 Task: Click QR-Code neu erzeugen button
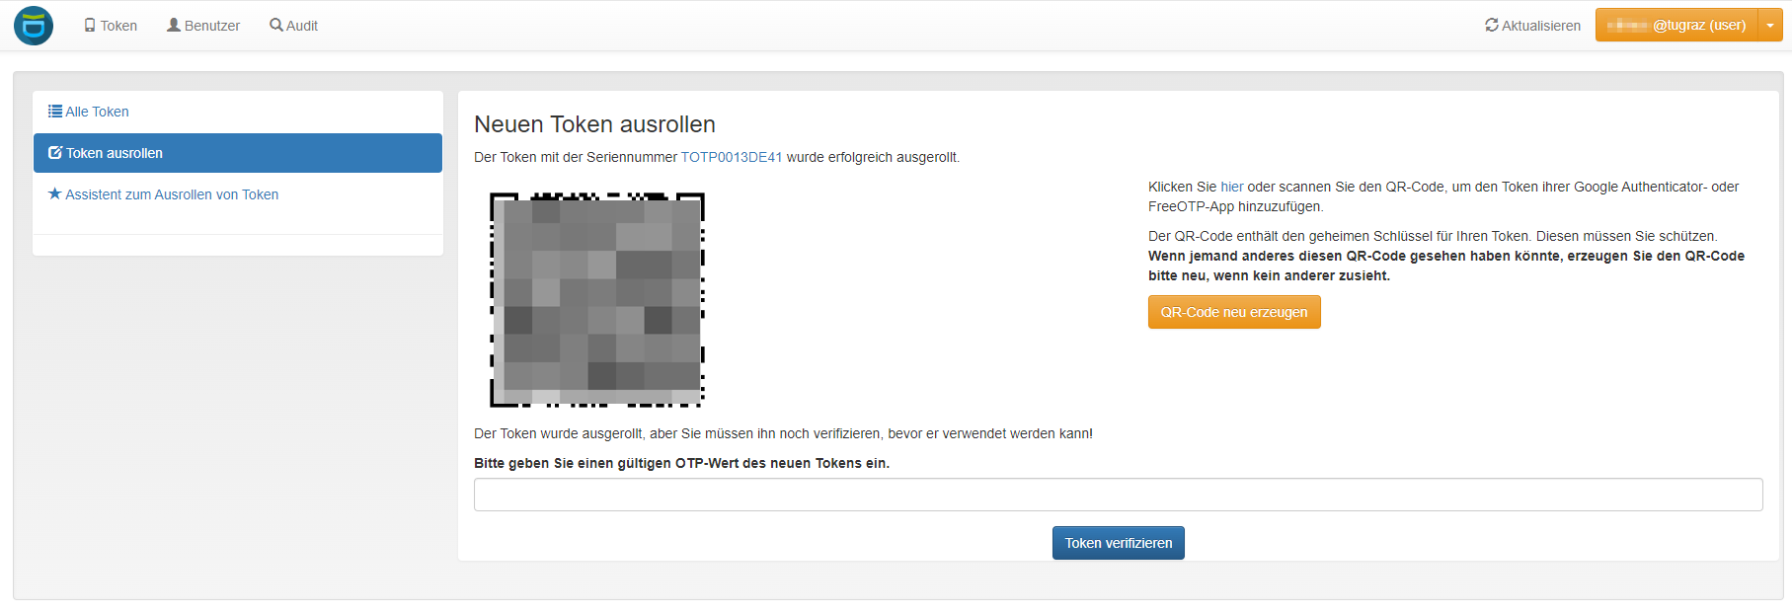[x=1234, y=312]
